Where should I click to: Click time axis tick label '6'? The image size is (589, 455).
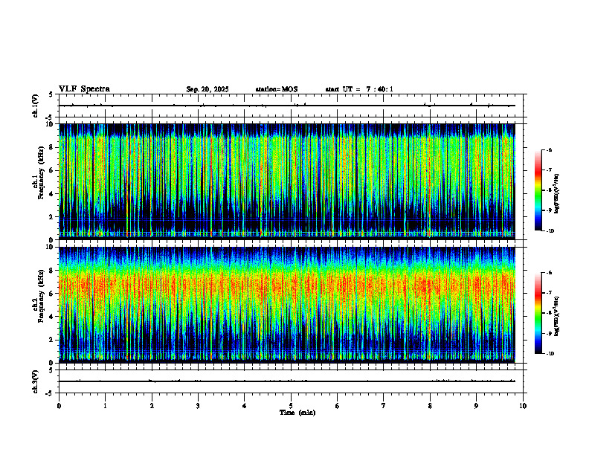(x=338, y=406)
